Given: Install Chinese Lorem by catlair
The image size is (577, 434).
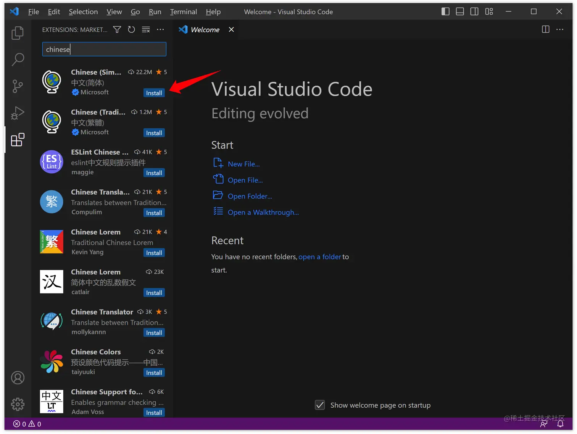Looking at the screenshot, I should [154, 293].
